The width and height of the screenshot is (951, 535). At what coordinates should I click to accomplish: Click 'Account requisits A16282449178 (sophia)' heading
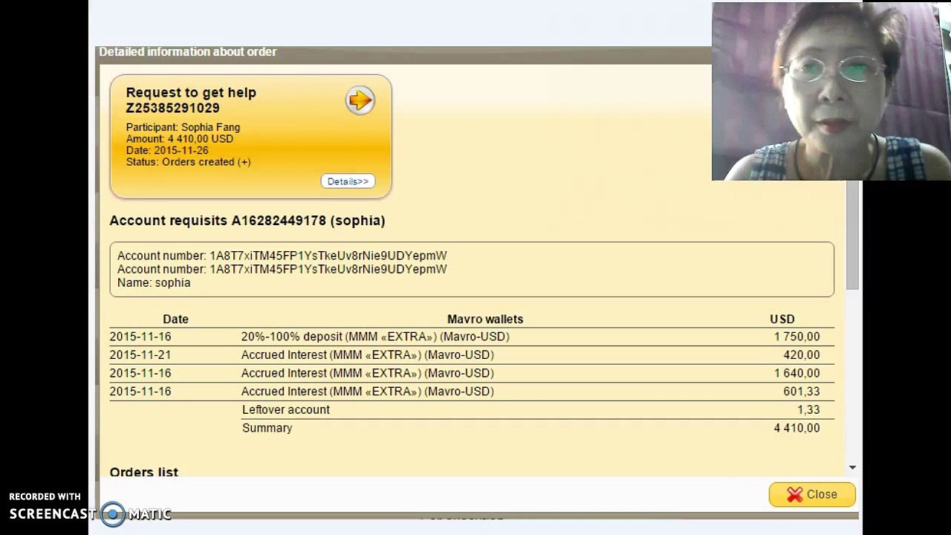coord(247,221)
